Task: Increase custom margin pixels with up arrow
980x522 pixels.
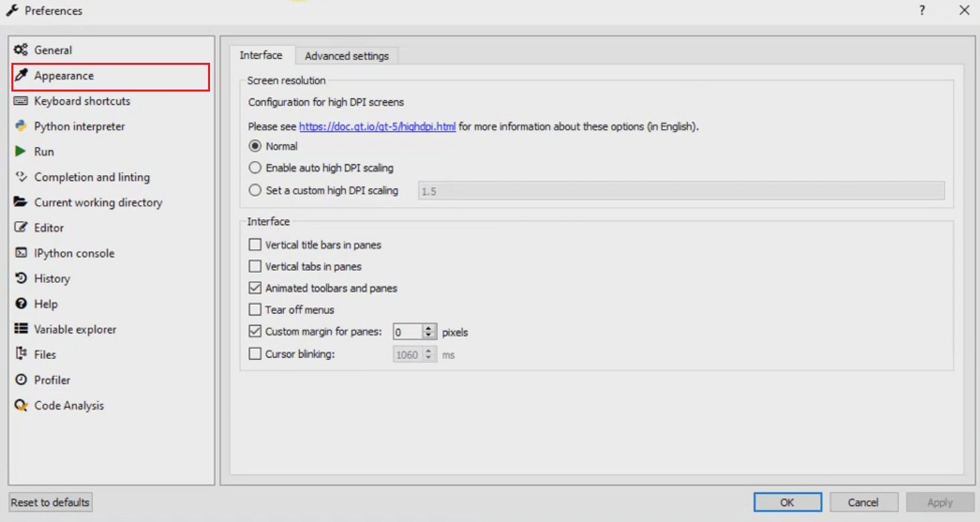Action: [x=429, y=328]
